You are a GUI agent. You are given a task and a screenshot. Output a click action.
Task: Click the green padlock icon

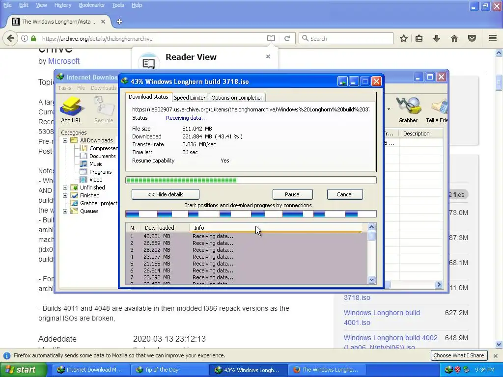click(33, 38)
